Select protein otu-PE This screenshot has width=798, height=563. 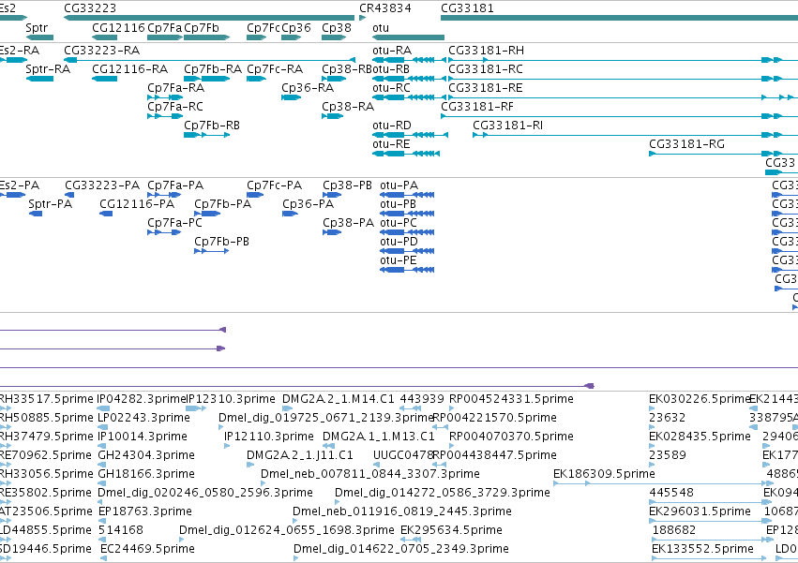(407, 270)
